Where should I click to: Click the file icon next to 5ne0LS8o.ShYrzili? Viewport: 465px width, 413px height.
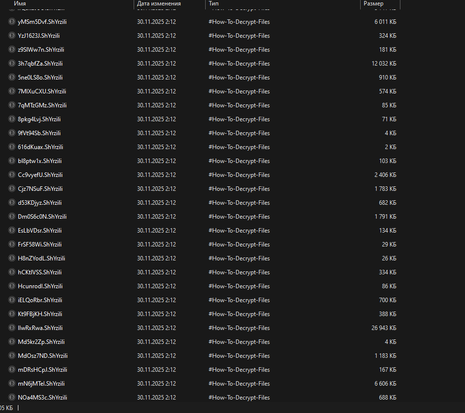tap(11, 77)
